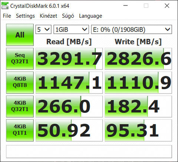This screenshot has width=178, height=162.
Task: Expand the E: drive selection dropdown
Action: click(x=132, y=30)
